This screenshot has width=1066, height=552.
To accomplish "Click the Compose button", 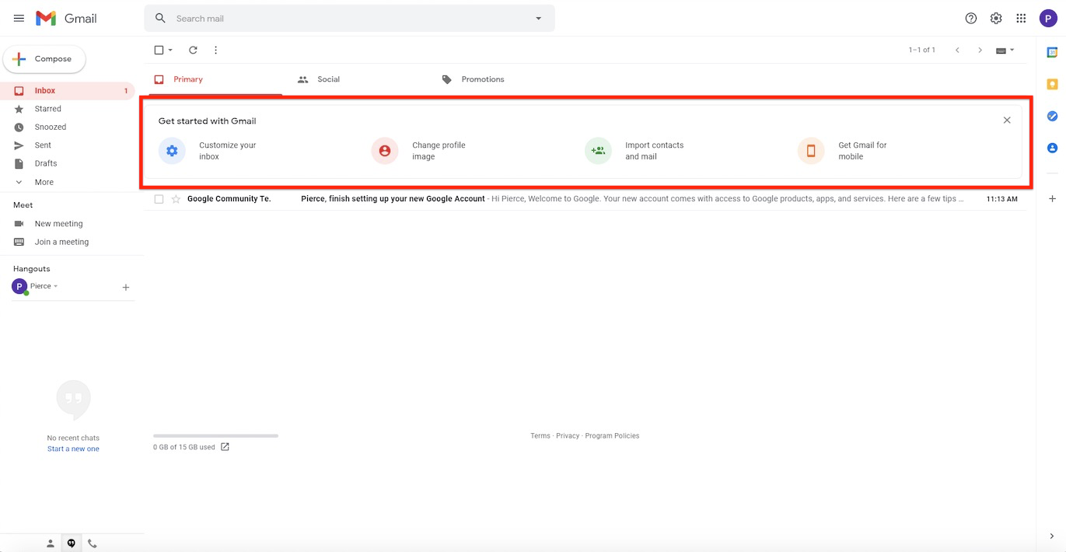I will (x=44, y=58).
